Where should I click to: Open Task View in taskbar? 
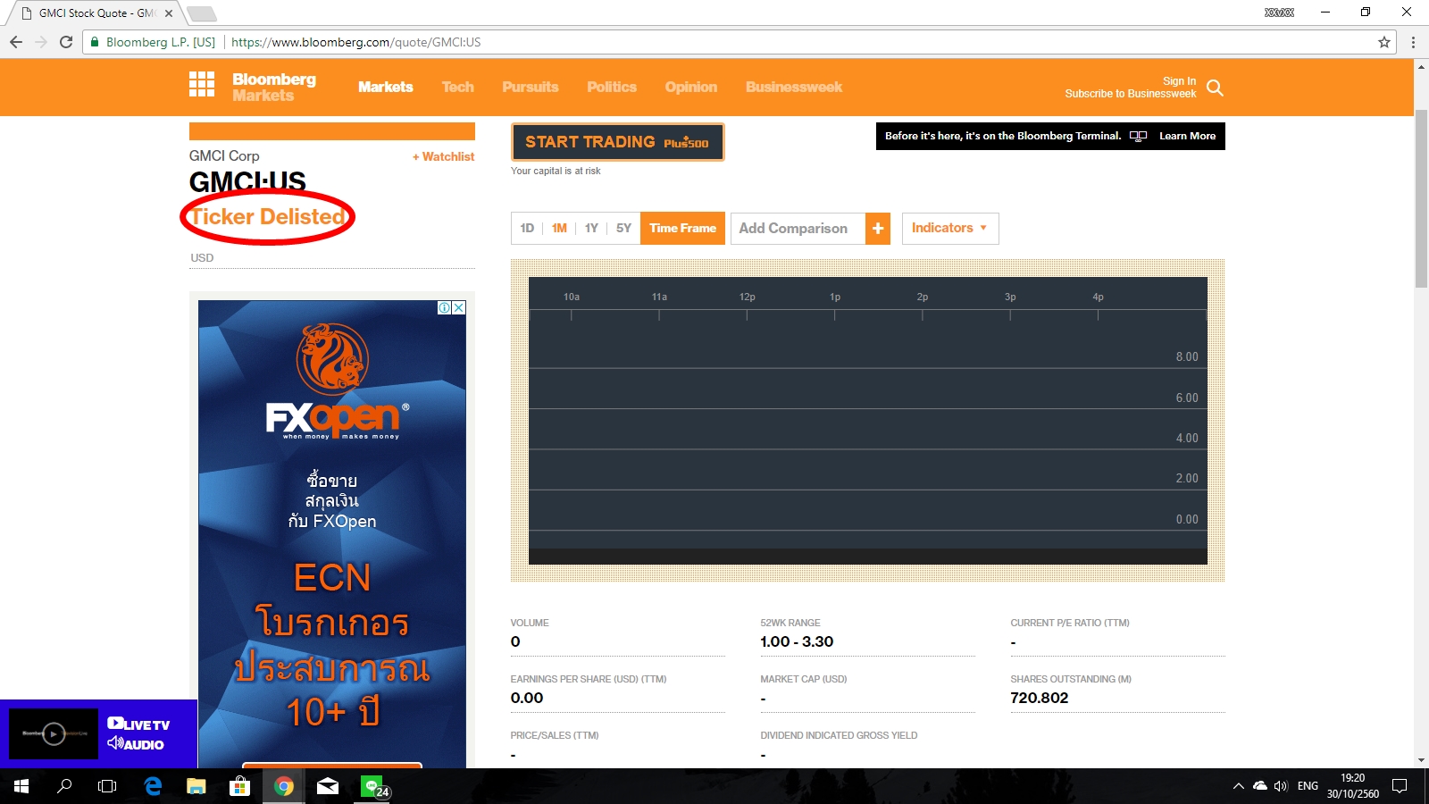coord(107,786)
